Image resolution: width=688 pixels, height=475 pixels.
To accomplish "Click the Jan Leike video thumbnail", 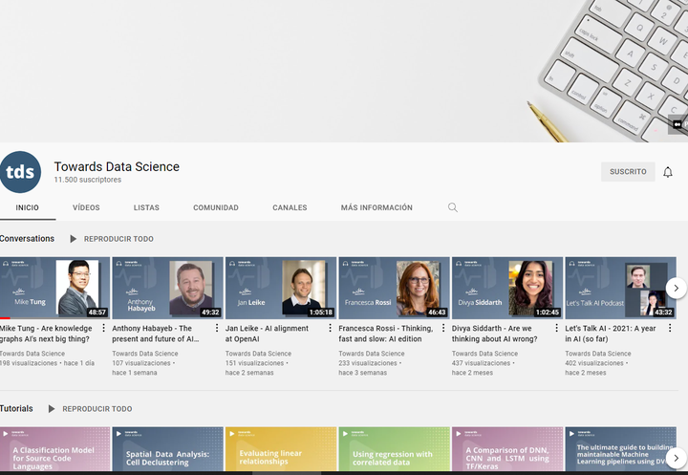I will pos(281,288).
